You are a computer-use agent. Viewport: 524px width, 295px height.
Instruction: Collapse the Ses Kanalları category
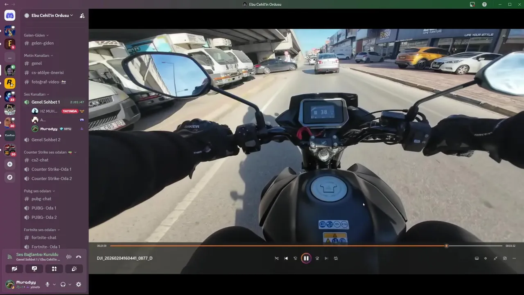click(37, 94)
